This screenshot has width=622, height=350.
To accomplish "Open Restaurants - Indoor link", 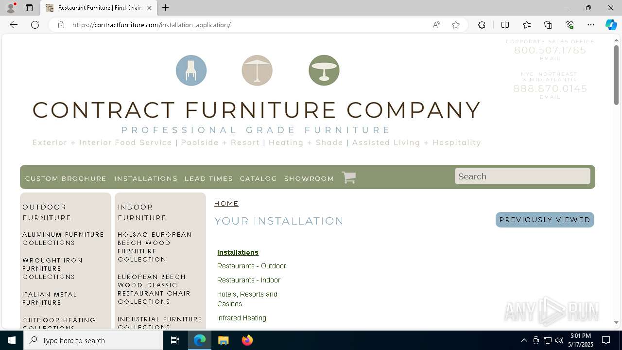I will [x=249, y=280].
